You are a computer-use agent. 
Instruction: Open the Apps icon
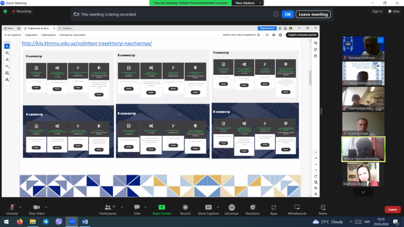click(274, 208)
